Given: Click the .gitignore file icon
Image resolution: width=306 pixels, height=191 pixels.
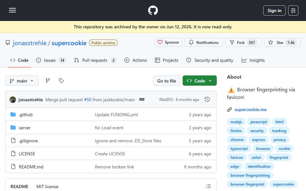Looking at the screenshot, I should tap(13, 140).
